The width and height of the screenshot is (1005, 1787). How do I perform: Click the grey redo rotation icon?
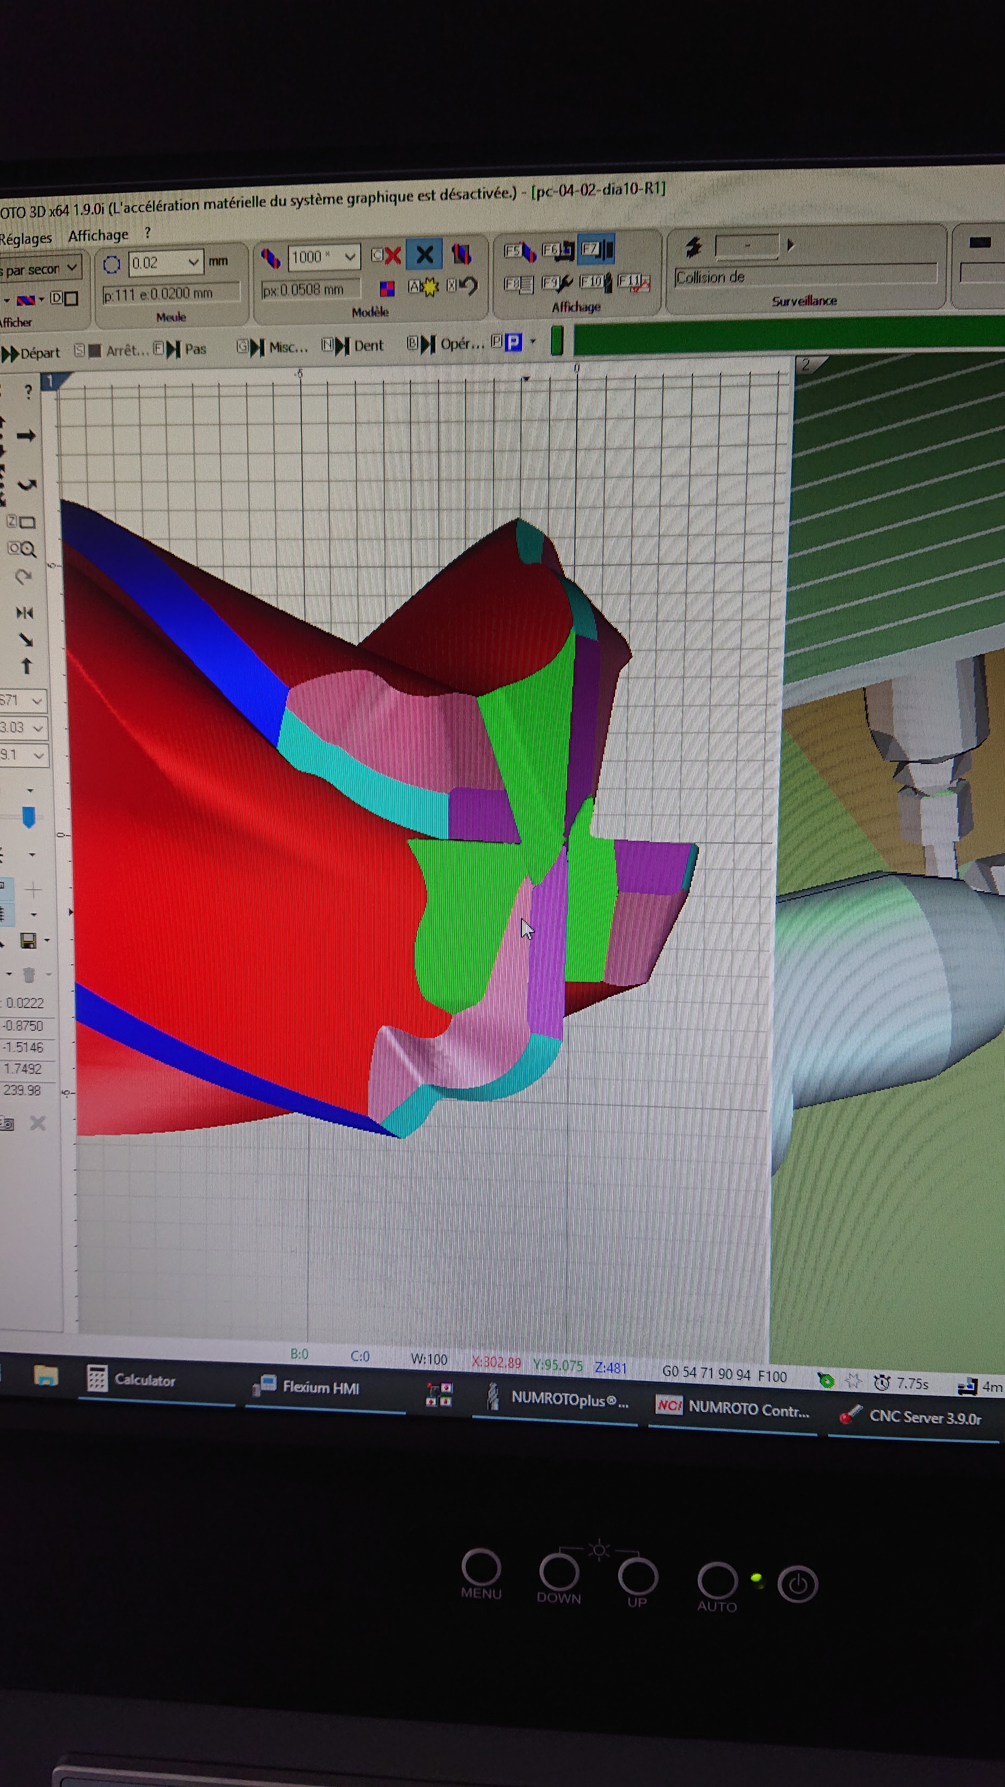coord(24,577)
